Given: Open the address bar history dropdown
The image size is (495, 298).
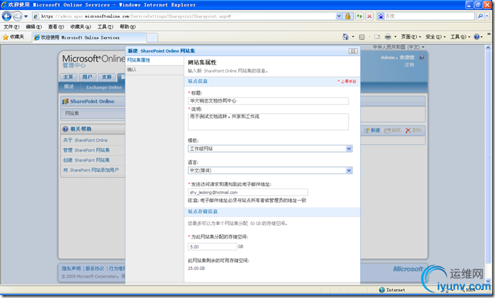Looking at the screenshot, I should tap(339, 16).
